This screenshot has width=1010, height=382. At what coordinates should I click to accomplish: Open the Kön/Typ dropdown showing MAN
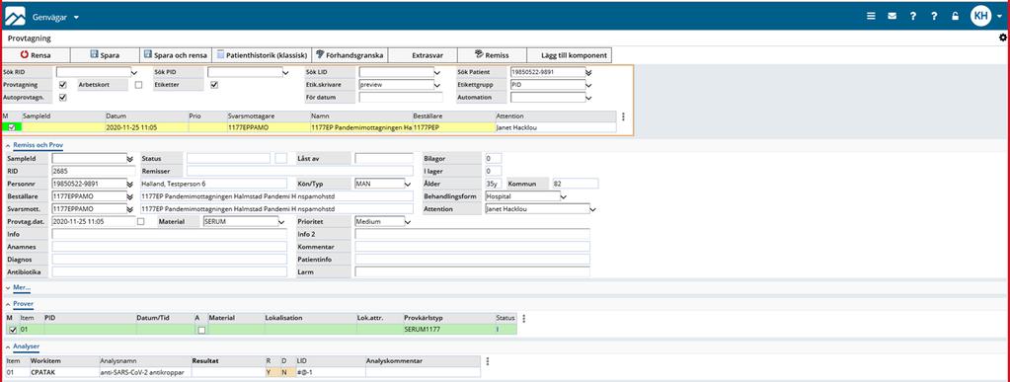coord(407,184)
